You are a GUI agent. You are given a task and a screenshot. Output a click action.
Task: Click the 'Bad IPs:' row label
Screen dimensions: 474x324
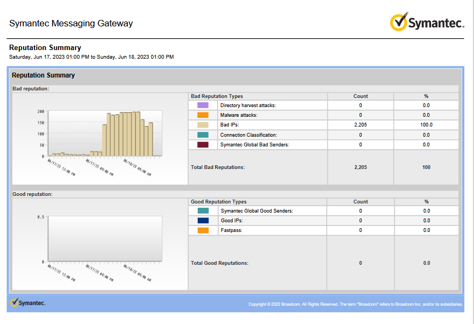point(229,125)
